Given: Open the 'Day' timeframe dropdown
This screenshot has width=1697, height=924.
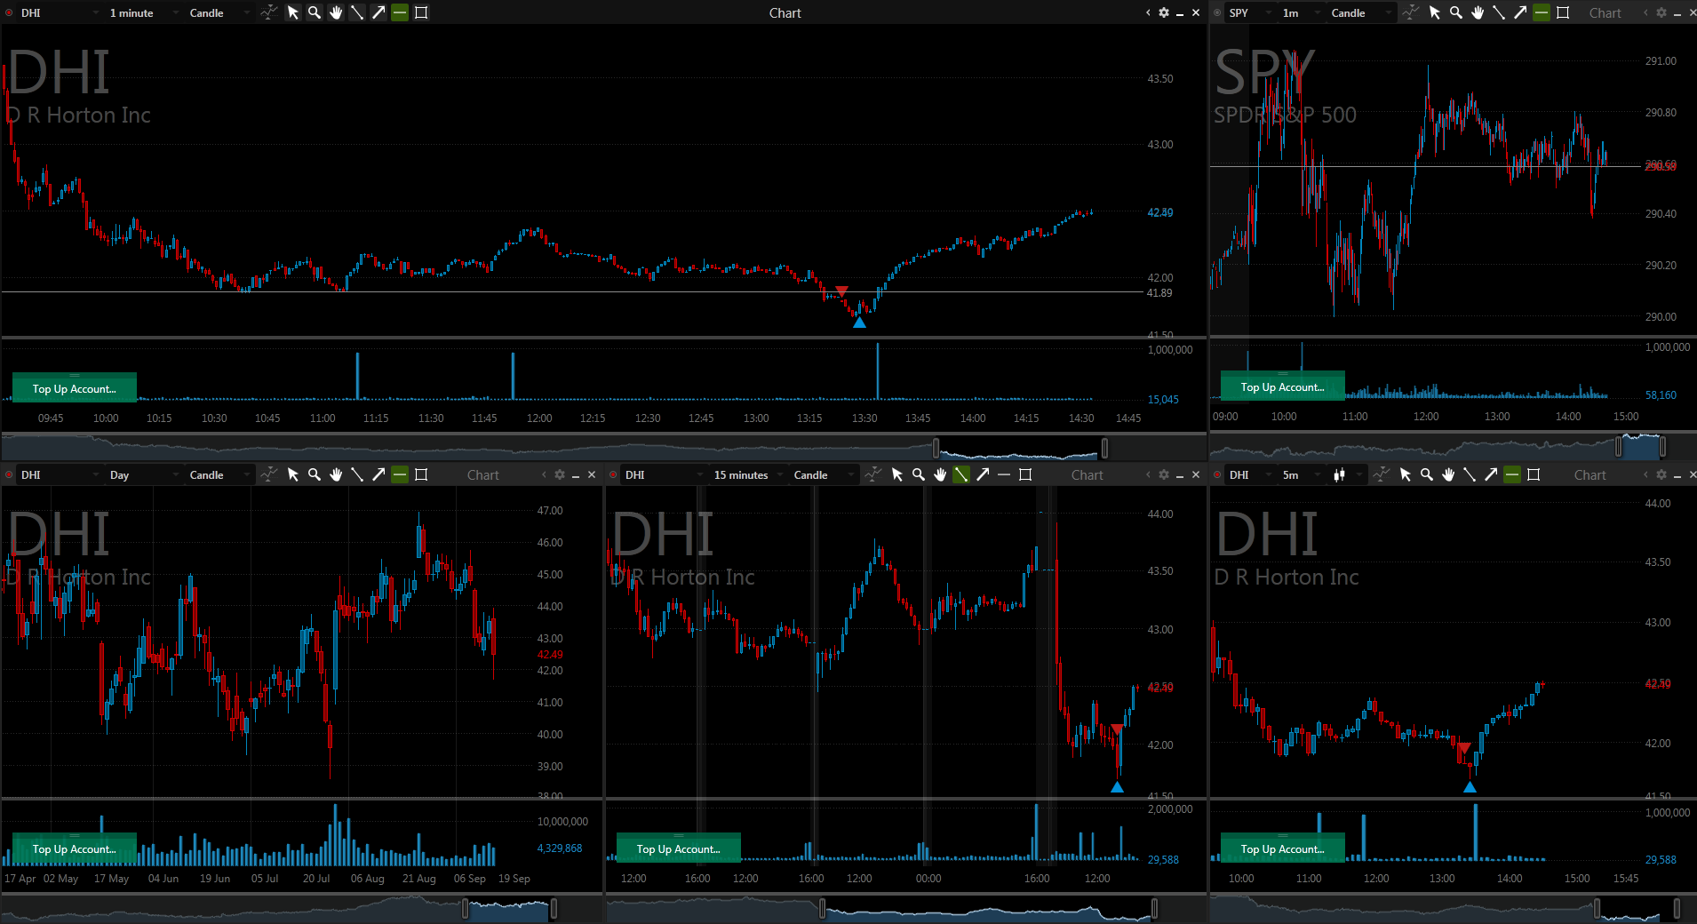Looking at the screenshot, I should tap(142, 474).
